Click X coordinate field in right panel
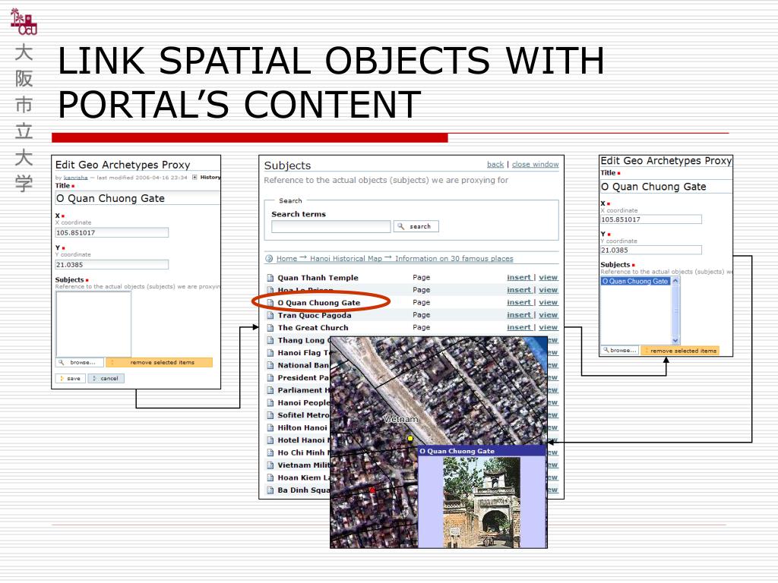Image resolution: width=778 pixels, height=583 pixels. 651,219
